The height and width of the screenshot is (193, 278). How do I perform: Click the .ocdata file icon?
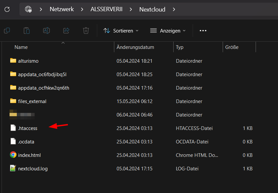click(13, 141)
